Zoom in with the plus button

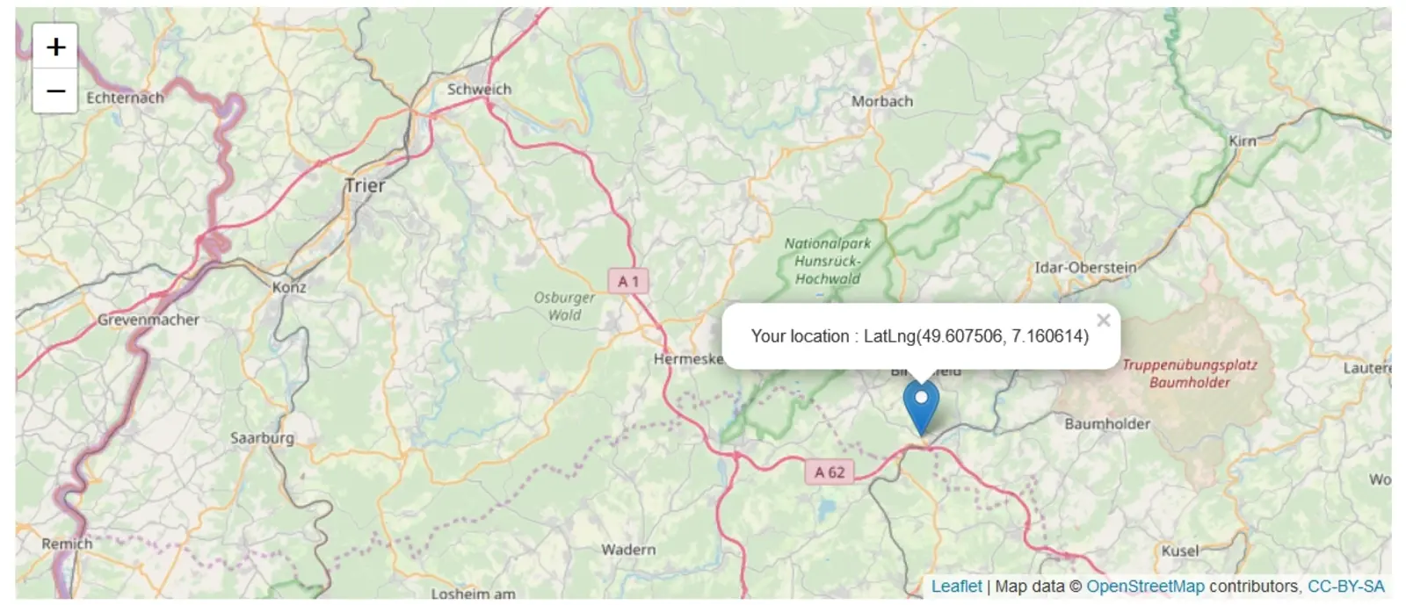55,47
